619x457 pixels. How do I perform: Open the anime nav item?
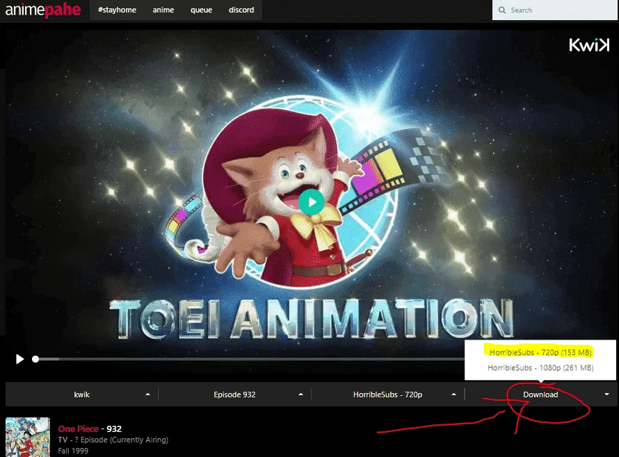coord(163,10)
